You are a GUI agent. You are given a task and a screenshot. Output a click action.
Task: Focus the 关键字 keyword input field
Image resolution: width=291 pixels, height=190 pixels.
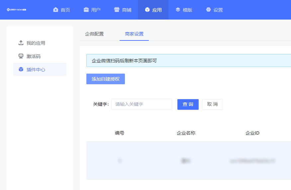142,104
